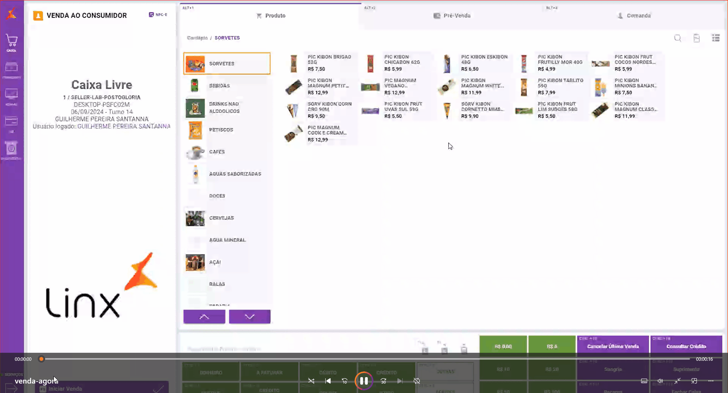The height and width of the screenshot is (393, 728).
Task: Switch to the Produto tab
Action: coord(271,16)
